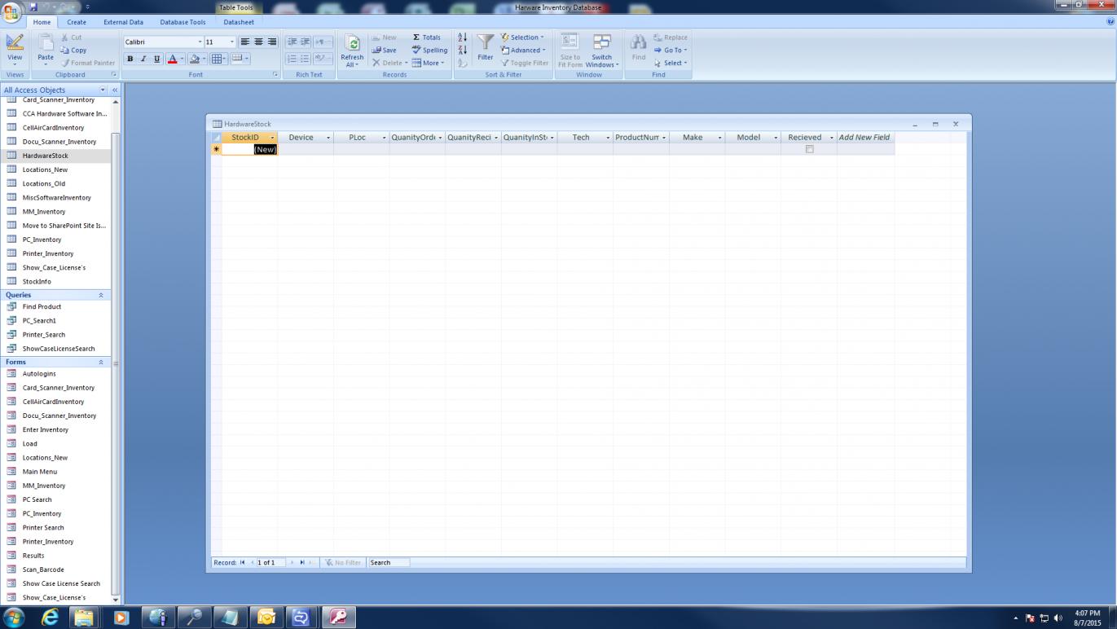Viewport: 1117px width, 629px height.
Task: Click the volume speaker icon in system tray
Action: coord(1058,618)
